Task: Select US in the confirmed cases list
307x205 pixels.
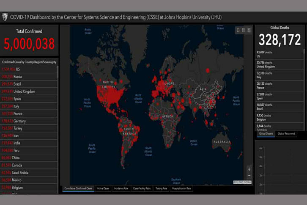Action: [x=29, y=69]
